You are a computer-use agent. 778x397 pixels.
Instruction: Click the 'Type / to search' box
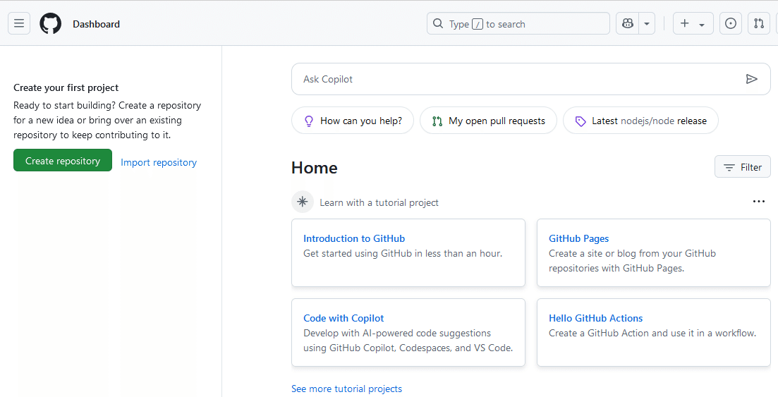point(518,23)
